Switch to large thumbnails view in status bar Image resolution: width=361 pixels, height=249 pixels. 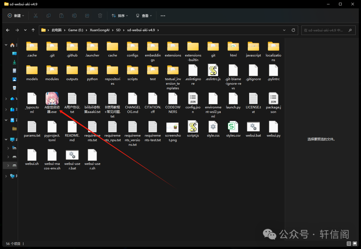coord(355,244)
